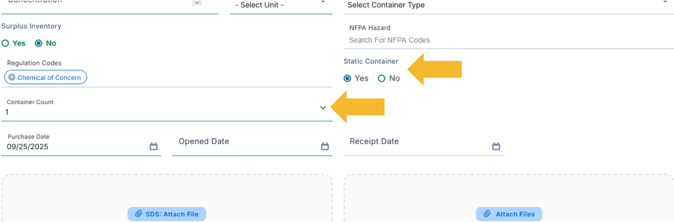Focus the NFPA Hazard search field

[x=509, y=40]
